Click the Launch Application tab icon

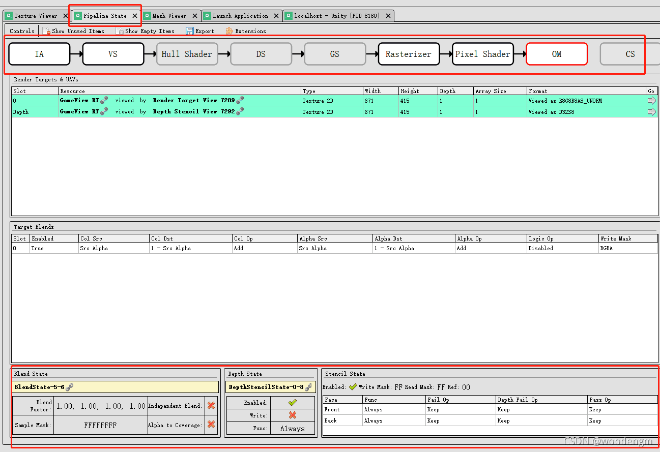(207, 16)
